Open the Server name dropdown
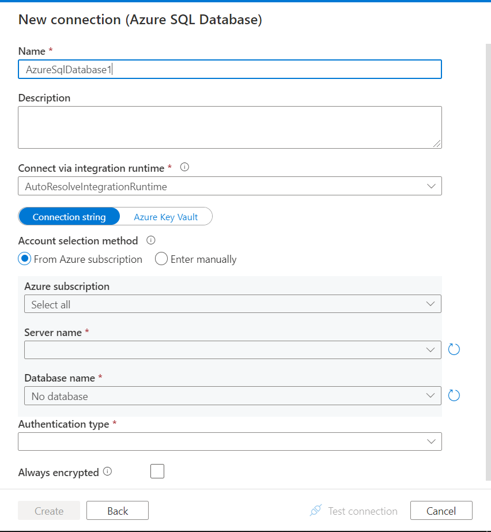Screen dimensions: 491x532 point(232,350)
